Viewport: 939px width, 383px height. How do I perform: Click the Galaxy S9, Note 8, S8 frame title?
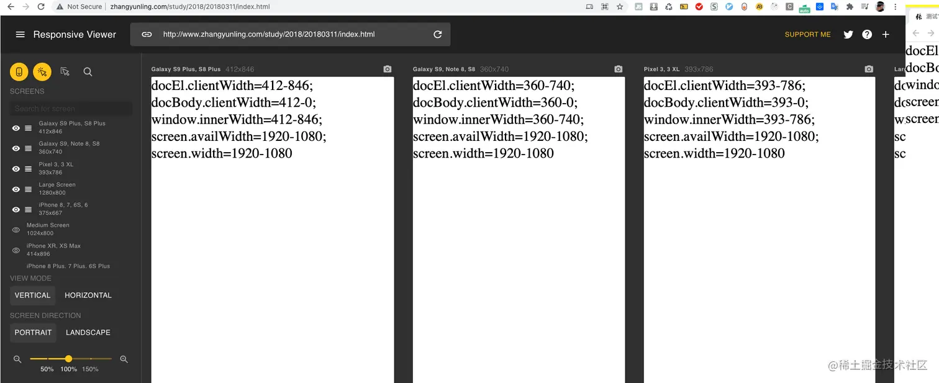click(444, 69)
